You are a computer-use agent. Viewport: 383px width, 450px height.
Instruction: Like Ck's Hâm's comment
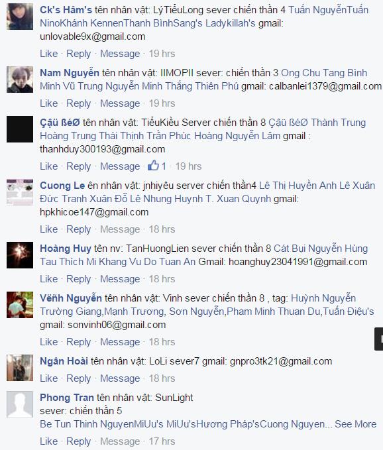49,54
